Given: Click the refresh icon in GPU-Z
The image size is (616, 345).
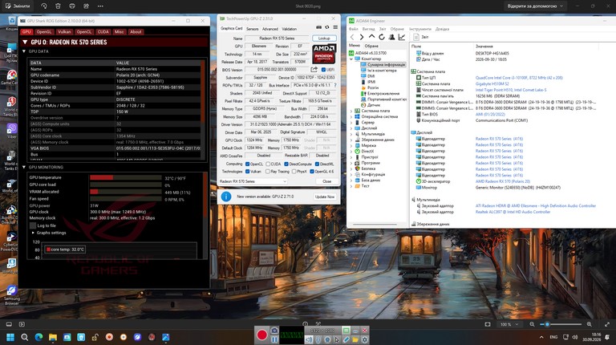Looking at the screenshot, I should (x=327, y=27).
